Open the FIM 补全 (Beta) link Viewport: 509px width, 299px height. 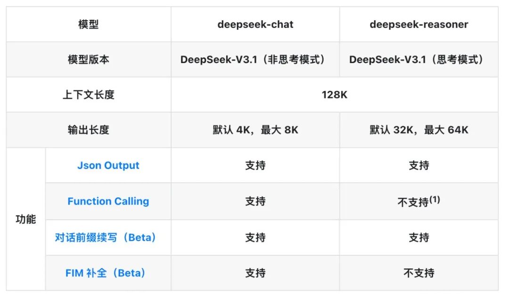[x=105, y=273]
